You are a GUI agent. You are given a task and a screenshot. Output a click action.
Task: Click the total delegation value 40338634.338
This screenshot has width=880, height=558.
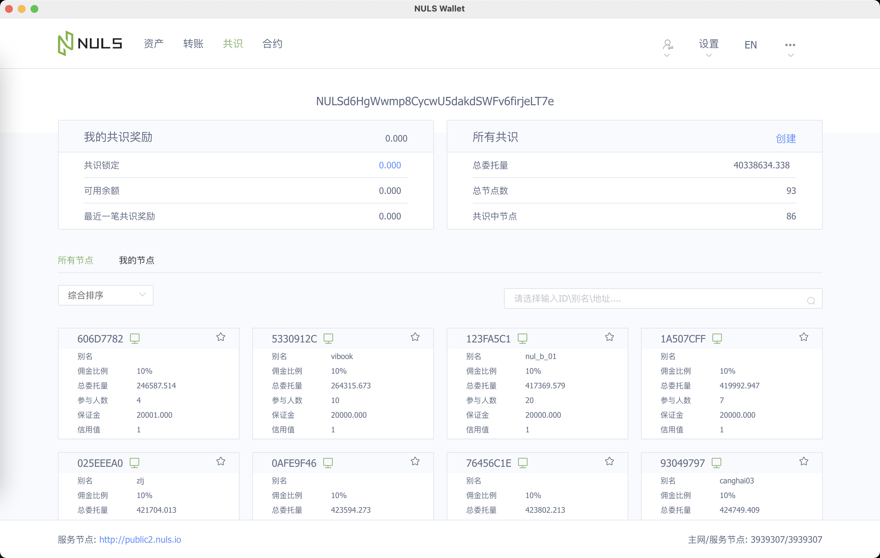[761, 165]
